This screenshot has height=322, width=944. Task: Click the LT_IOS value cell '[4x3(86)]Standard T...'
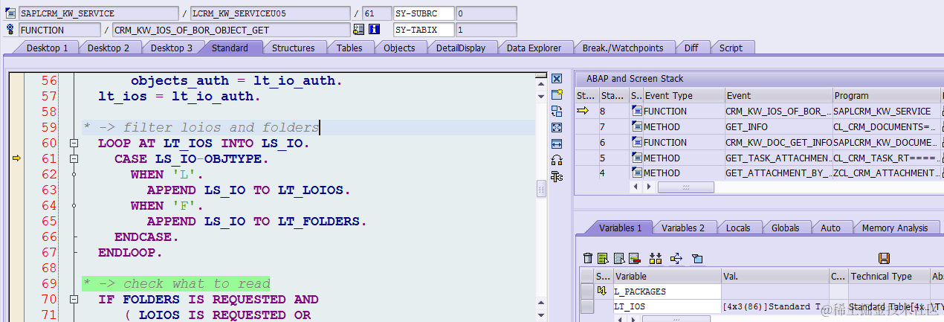tap(775, 306)
